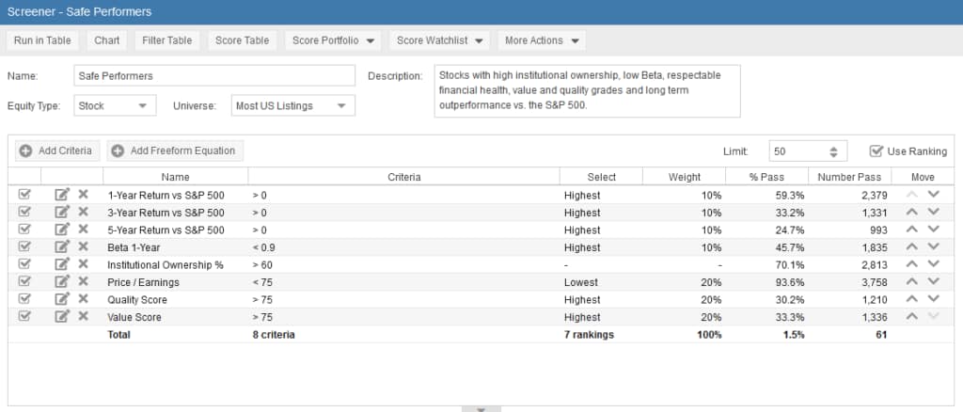Click Run in Table button
963x412 pixels.
(x=42, y=40)
